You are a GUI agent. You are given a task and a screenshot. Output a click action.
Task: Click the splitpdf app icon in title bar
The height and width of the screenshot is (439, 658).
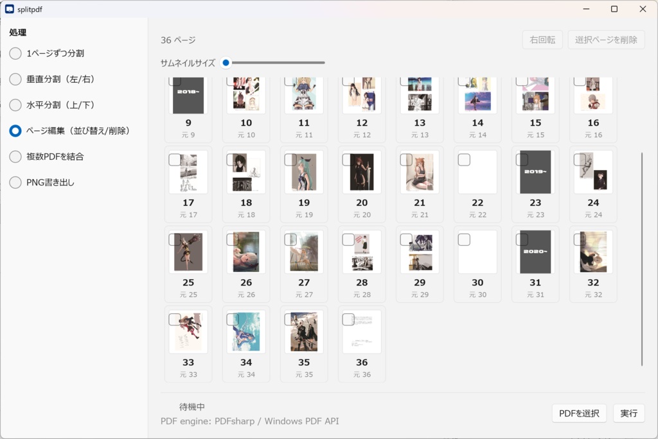pyautogui.click(x=9, y=9)
